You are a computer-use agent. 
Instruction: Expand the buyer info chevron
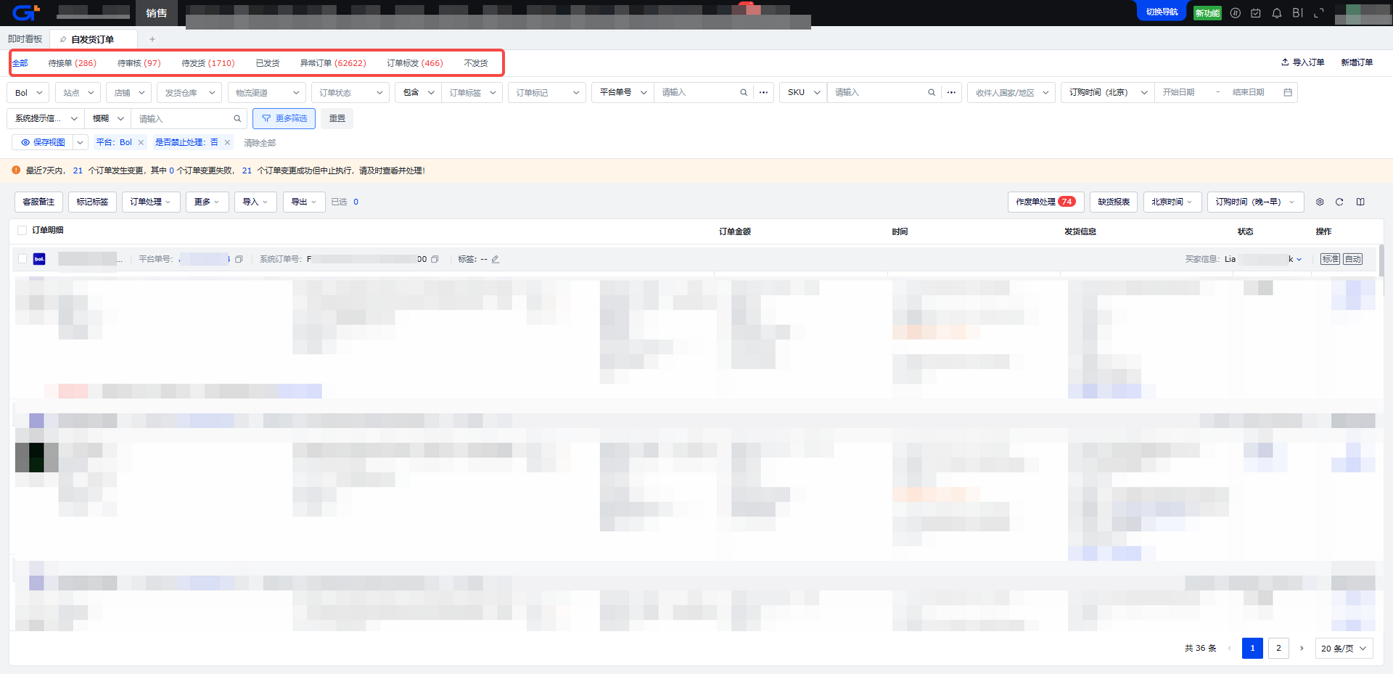(1299, 259)
